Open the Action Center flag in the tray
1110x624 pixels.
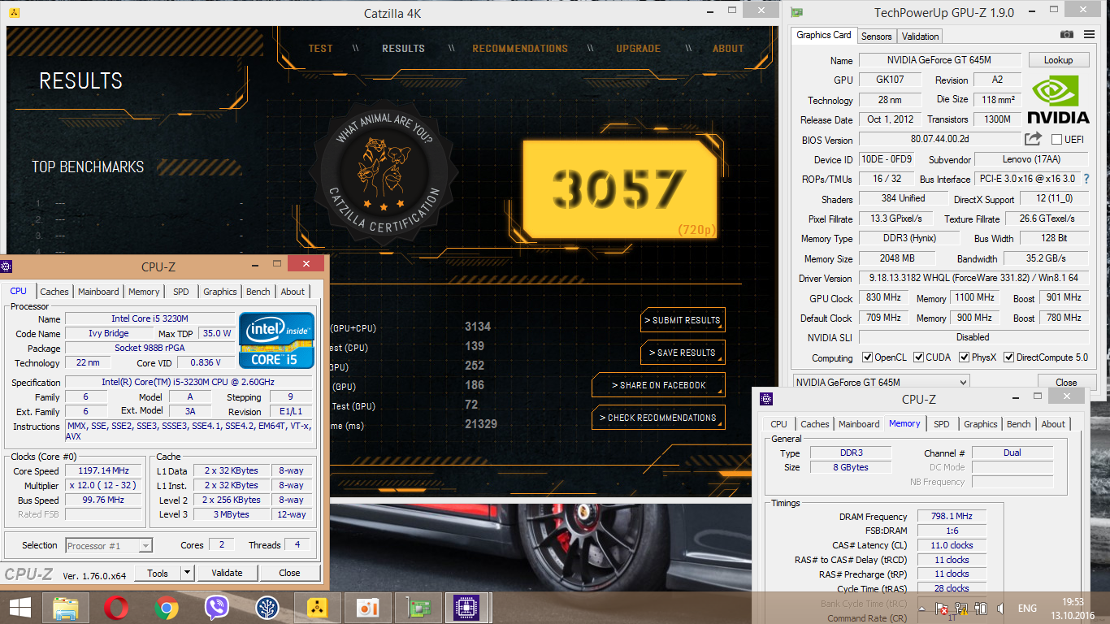click(941, 609)
